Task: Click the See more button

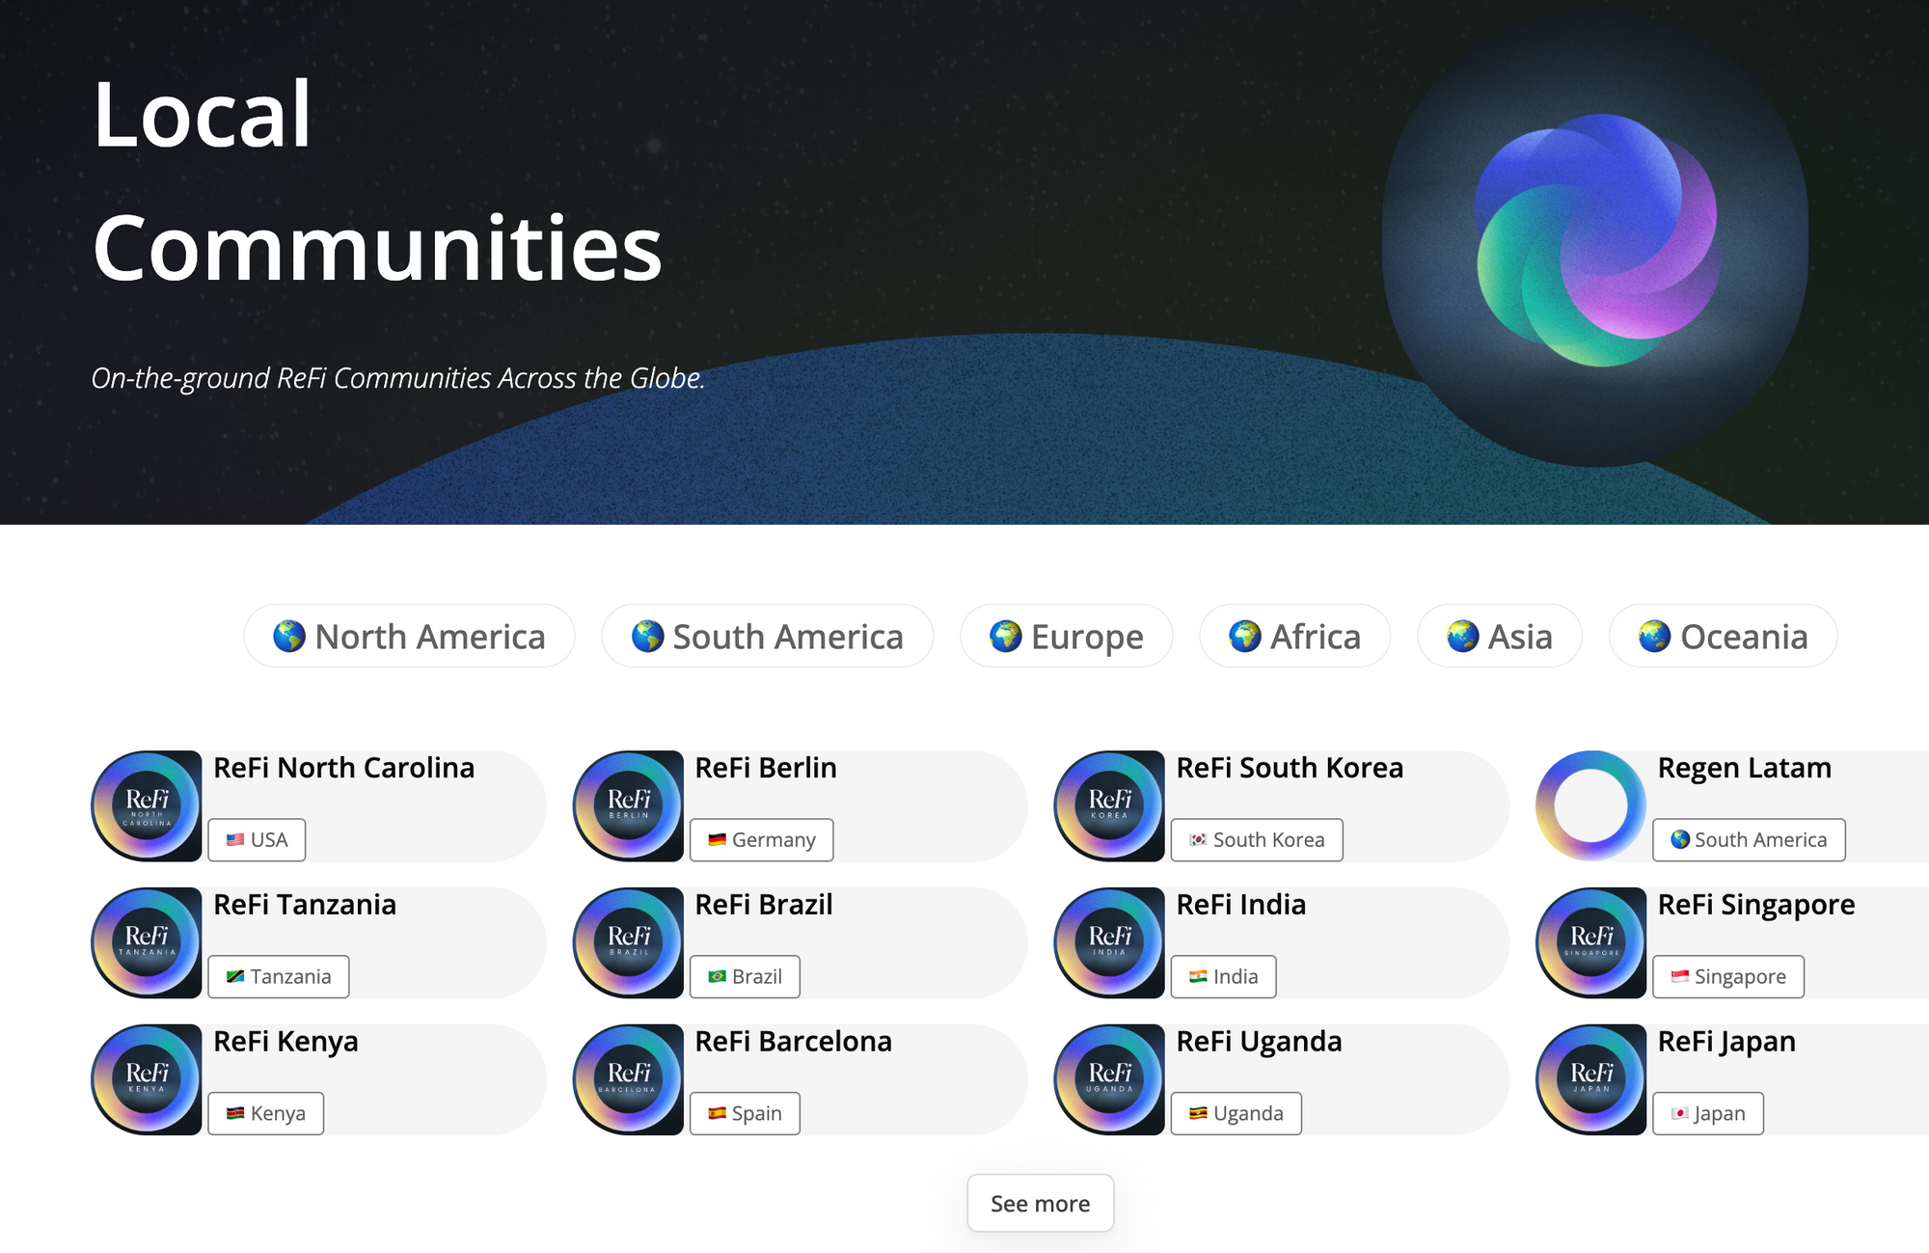Action: tap(1040, 1203)
